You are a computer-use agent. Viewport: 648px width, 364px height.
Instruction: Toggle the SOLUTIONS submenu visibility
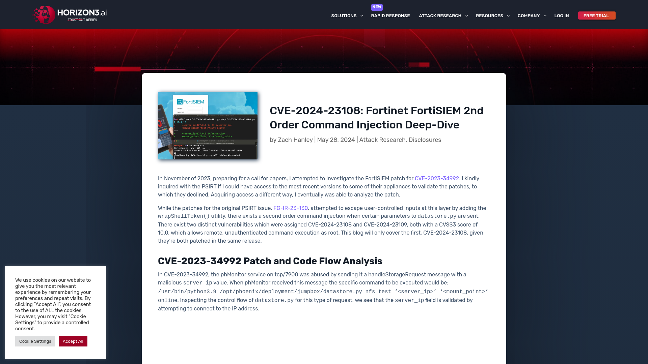[x=361, y=16]
